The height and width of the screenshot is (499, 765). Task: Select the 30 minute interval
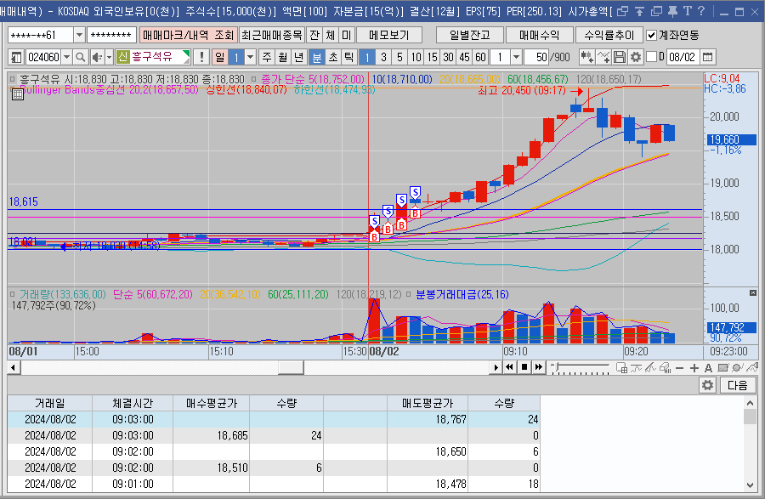click(448, 58)
